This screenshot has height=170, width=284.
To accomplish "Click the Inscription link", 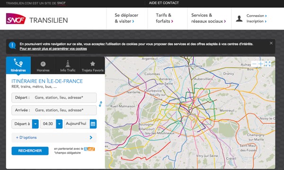I will (x=256, y=21).
